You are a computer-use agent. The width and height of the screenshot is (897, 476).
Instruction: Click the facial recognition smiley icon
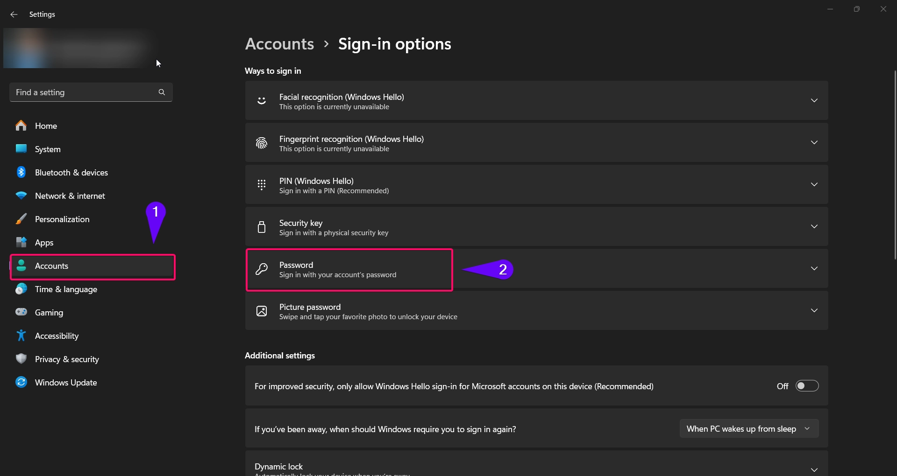[x=262, y=101]
